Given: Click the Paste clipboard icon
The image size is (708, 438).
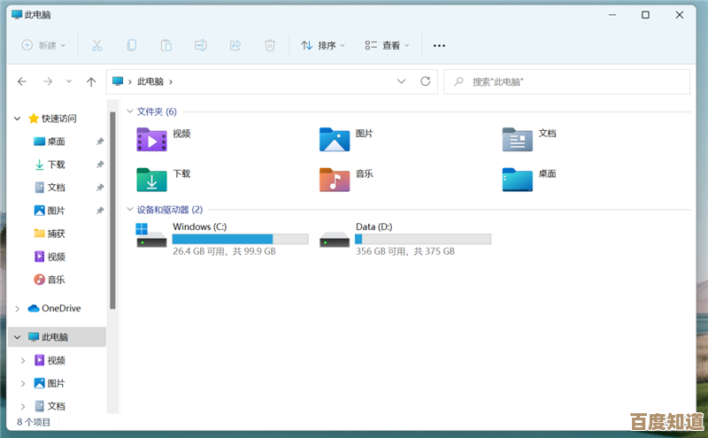Looking at the screenshot, I should (x=166, y=45).
